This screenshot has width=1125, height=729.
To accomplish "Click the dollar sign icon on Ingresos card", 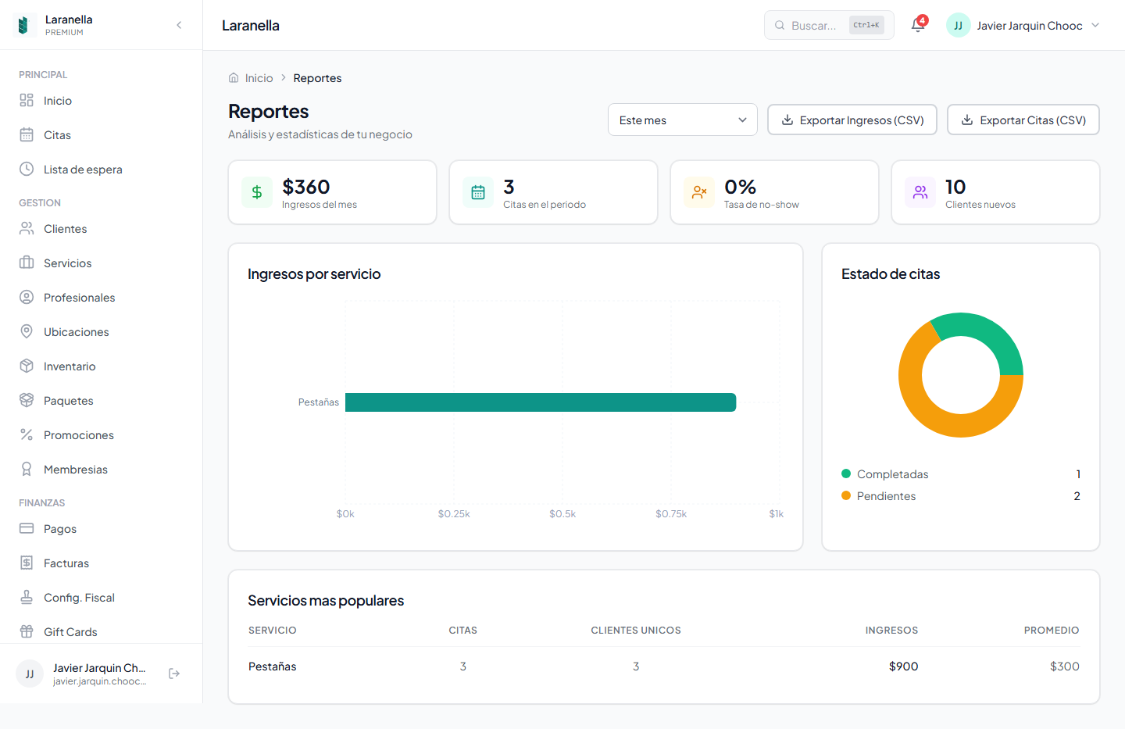I will [x=257, y=192].
